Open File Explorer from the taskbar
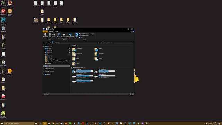This screenshot has width=222, height=125. pos(45,123)
